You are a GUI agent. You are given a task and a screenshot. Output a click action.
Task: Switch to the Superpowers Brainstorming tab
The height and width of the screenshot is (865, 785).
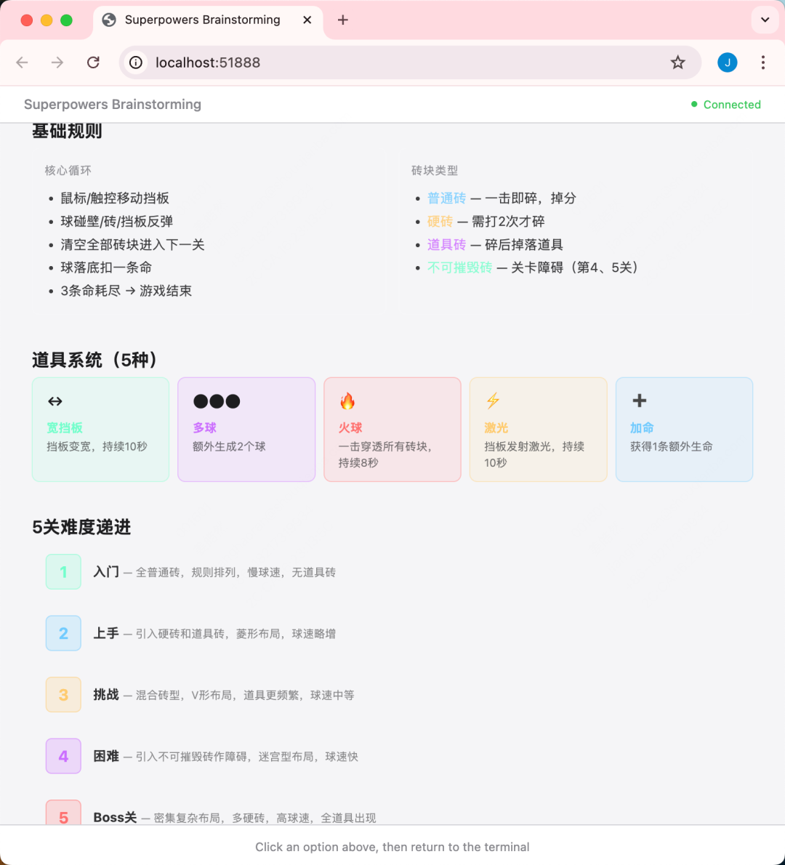point(201,20)
